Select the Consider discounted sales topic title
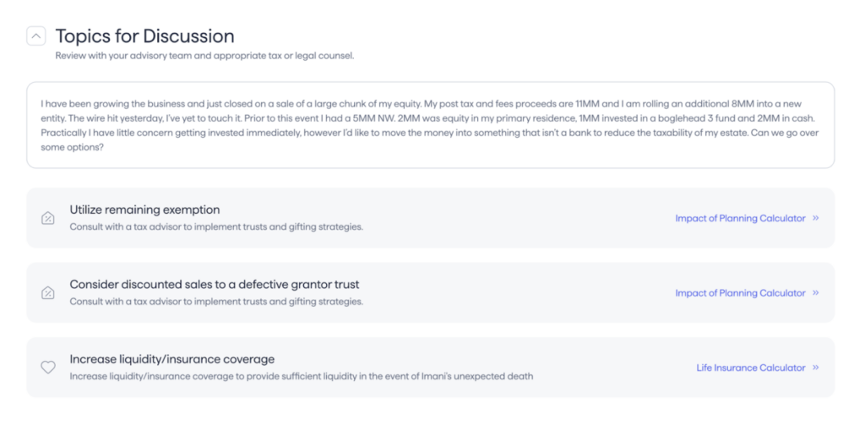Screen dimensions: 865x425 (214, 284)
